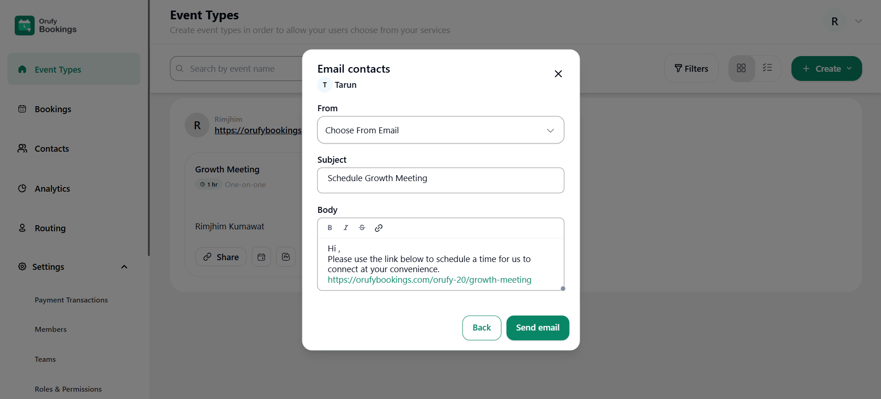Viewport: 881px width, 399px height.
Task: Apply strikethrough to the body text
Action: [362, 227]
